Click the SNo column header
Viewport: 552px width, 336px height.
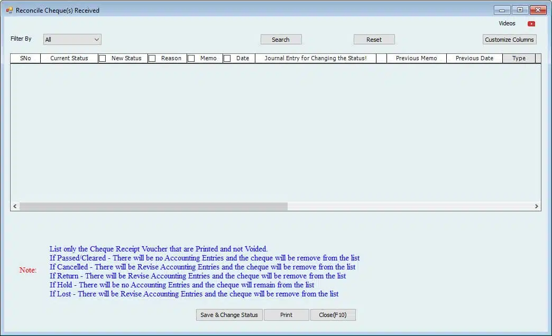point(25,59)
